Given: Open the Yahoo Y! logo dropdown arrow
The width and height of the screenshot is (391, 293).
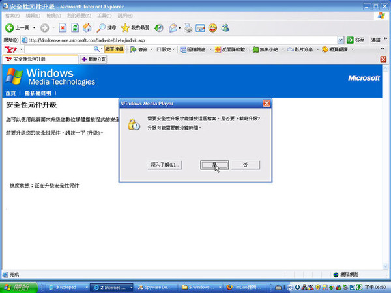Looking at the screenshot, I should coord(21,49).
